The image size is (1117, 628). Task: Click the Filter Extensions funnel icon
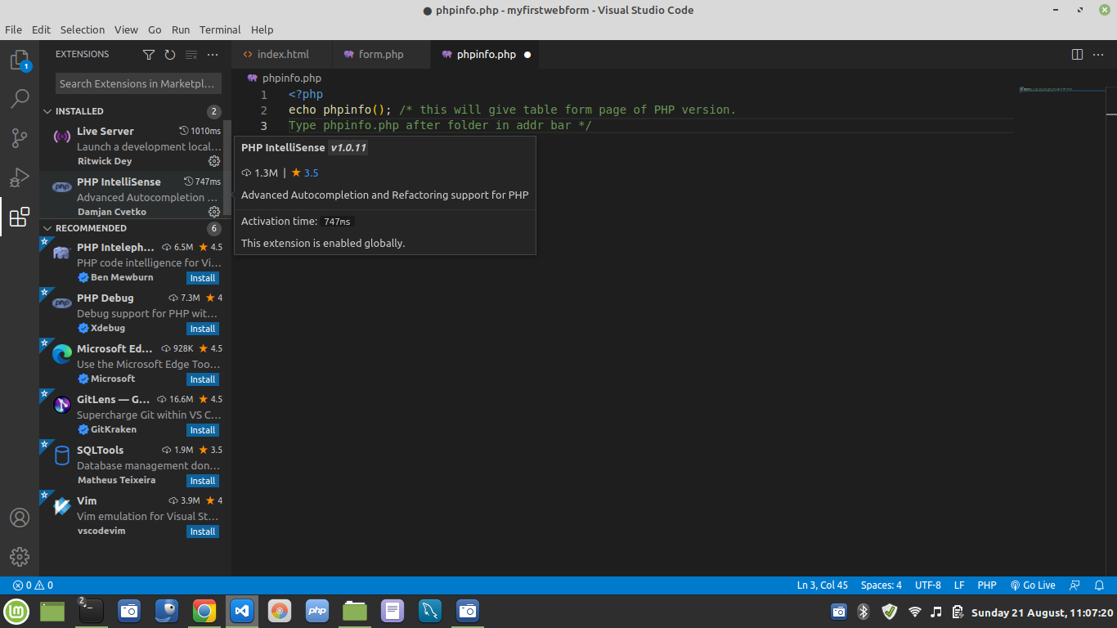click(149, 55)
